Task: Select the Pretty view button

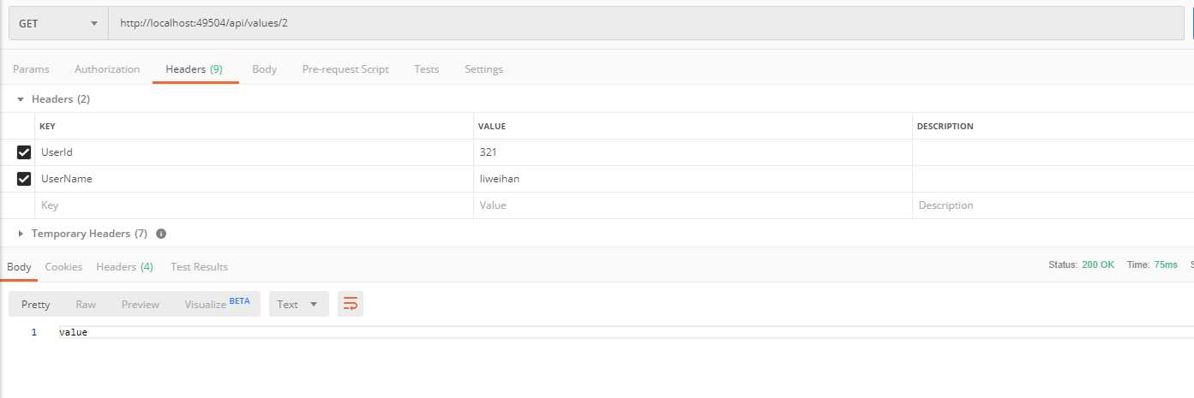Action: pyautogui.click(x=36, y=305)
